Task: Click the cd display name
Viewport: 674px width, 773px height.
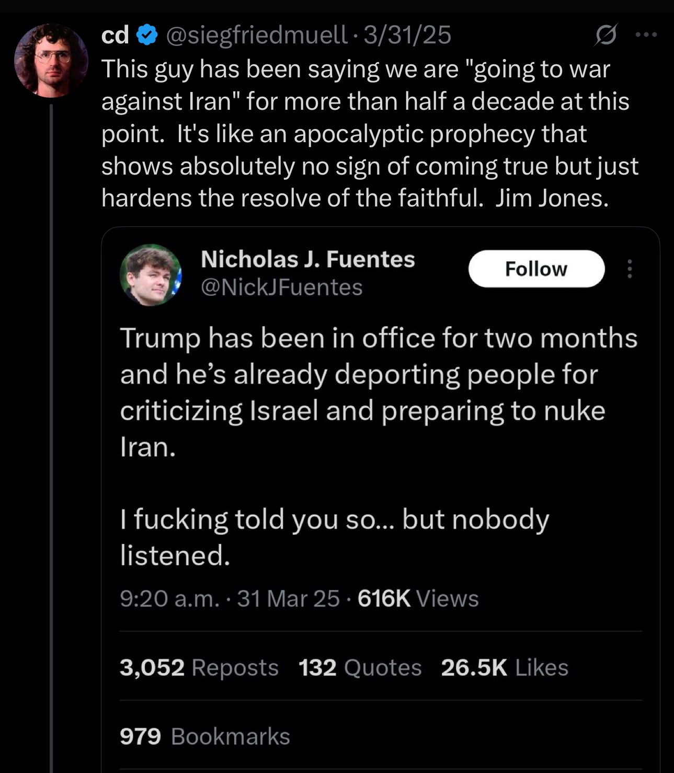Action: click(x=115, y=35)
